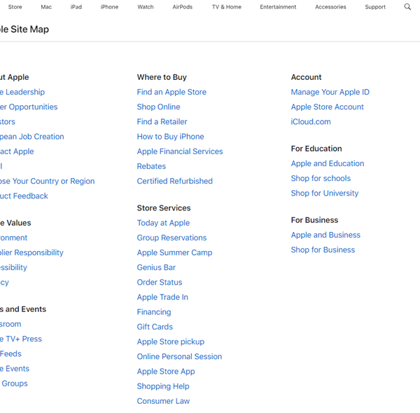Screen dimensions: 420x413
Task: Open the Job Creation link
Action: click(32, 137)
